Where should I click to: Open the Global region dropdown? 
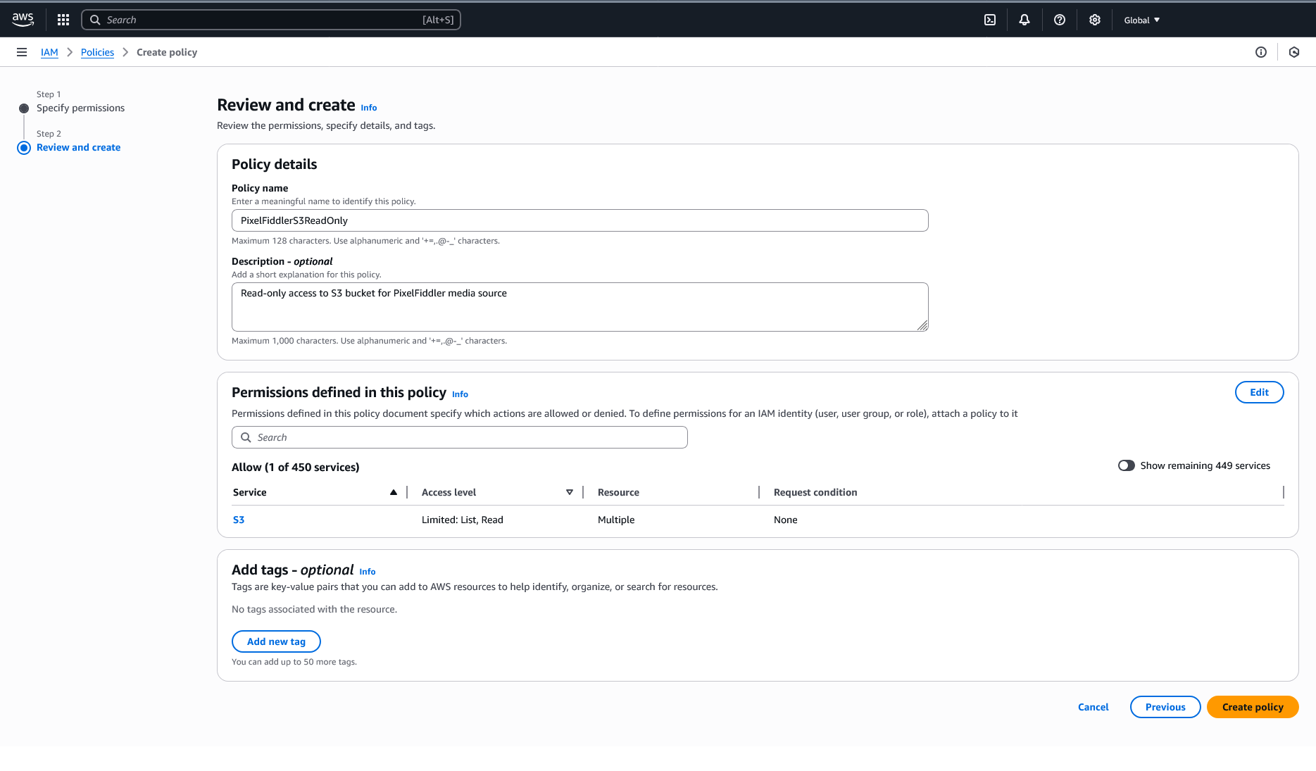pos(1141,20)
